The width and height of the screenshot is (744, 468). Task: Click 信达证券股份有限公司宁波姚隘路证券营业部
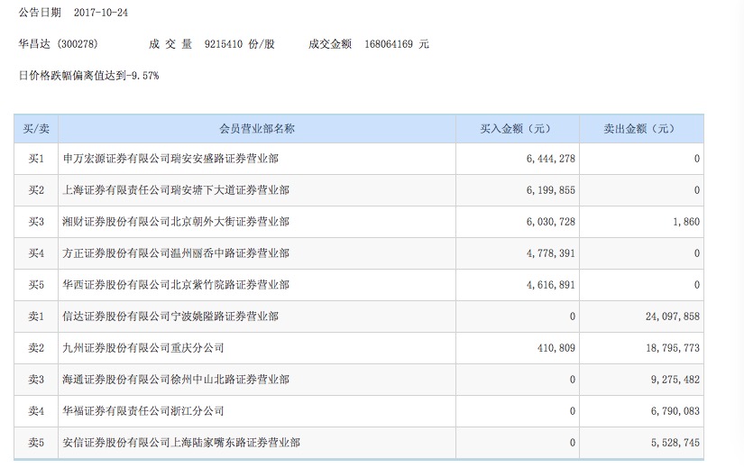[x=170, y=317]
